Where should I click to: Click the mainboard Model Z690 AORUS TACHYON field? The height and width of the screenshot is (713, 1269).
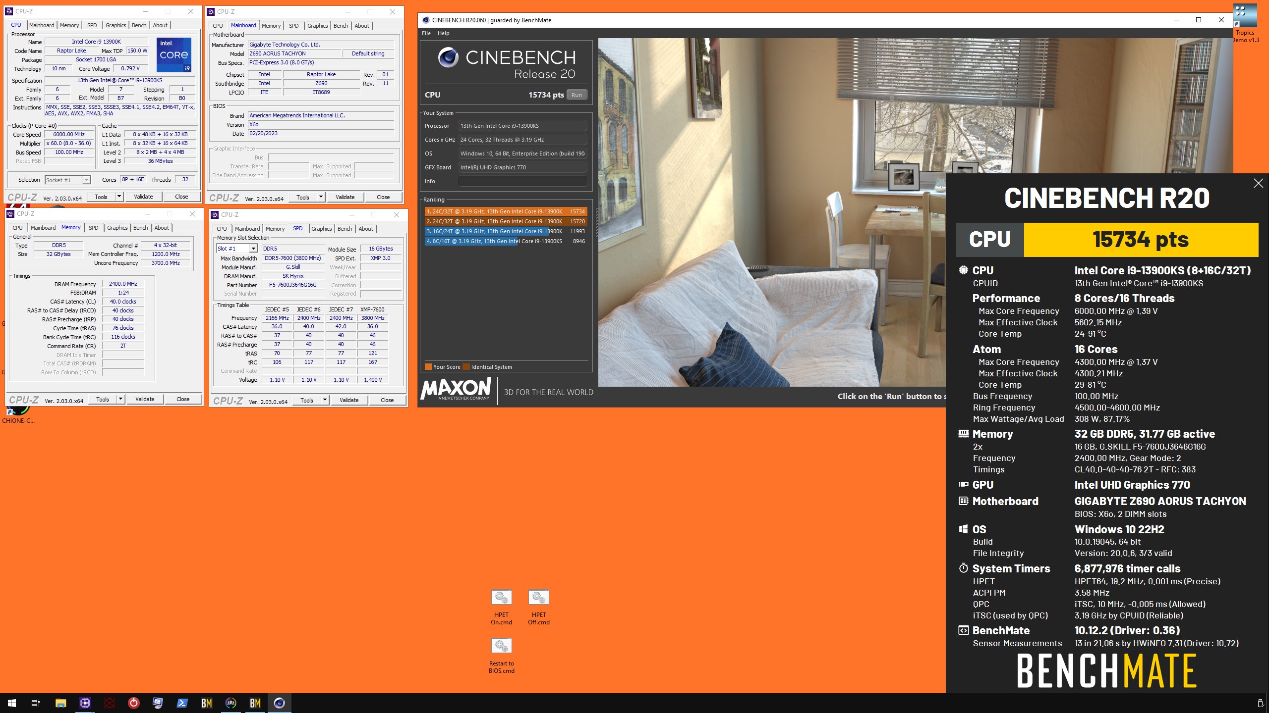click(x=295, y=53)
